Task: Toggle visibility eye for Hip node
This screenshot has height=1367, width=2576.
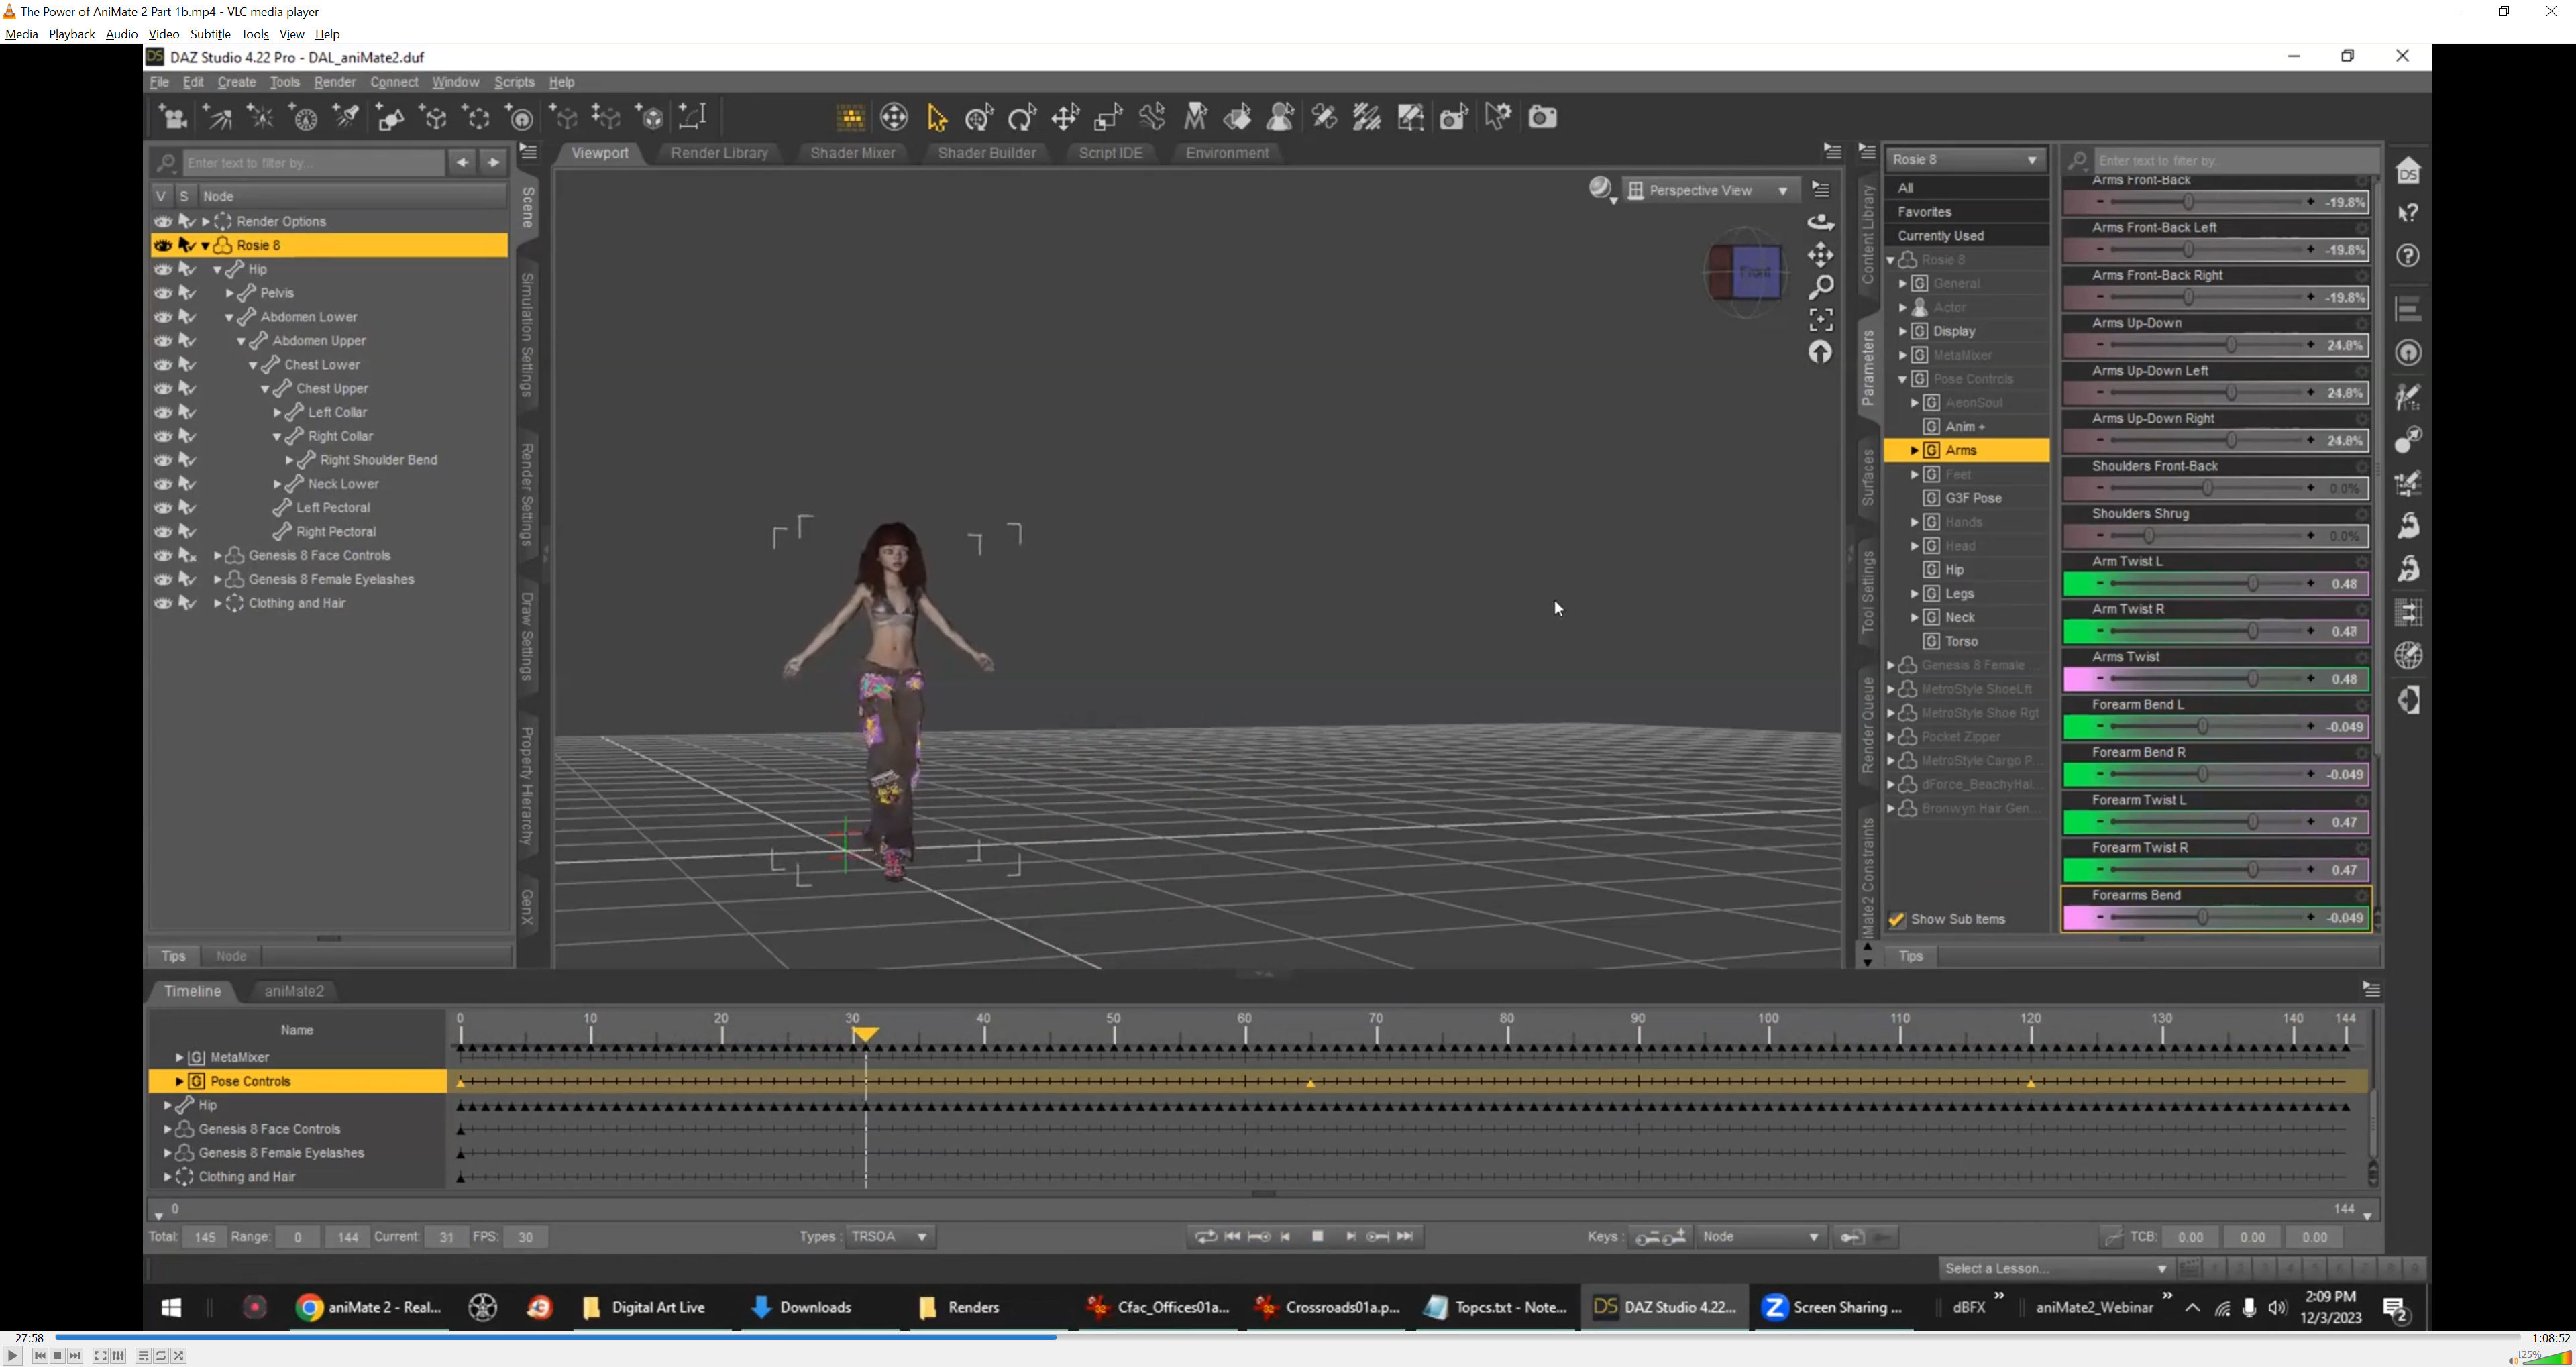Action: pyautogui.click(x=162, y=269)
